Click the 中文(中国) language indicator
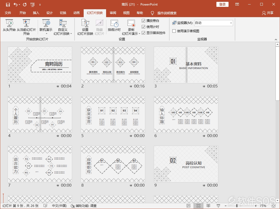The image size is (280, 209). 59,206
